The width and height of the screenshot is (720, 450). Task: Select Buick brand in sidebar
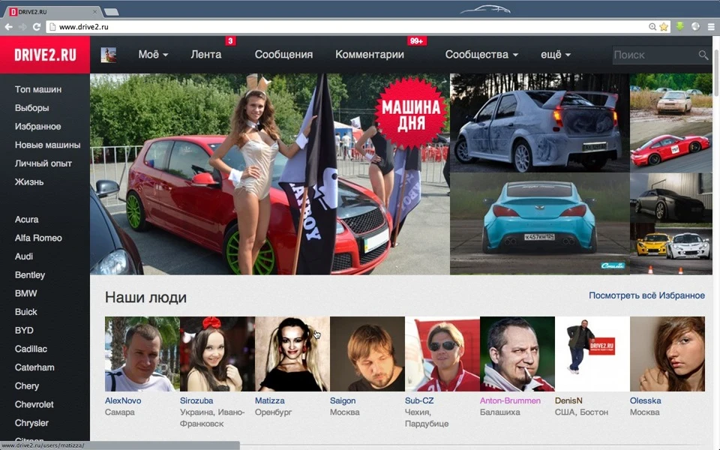pos(25,312)
